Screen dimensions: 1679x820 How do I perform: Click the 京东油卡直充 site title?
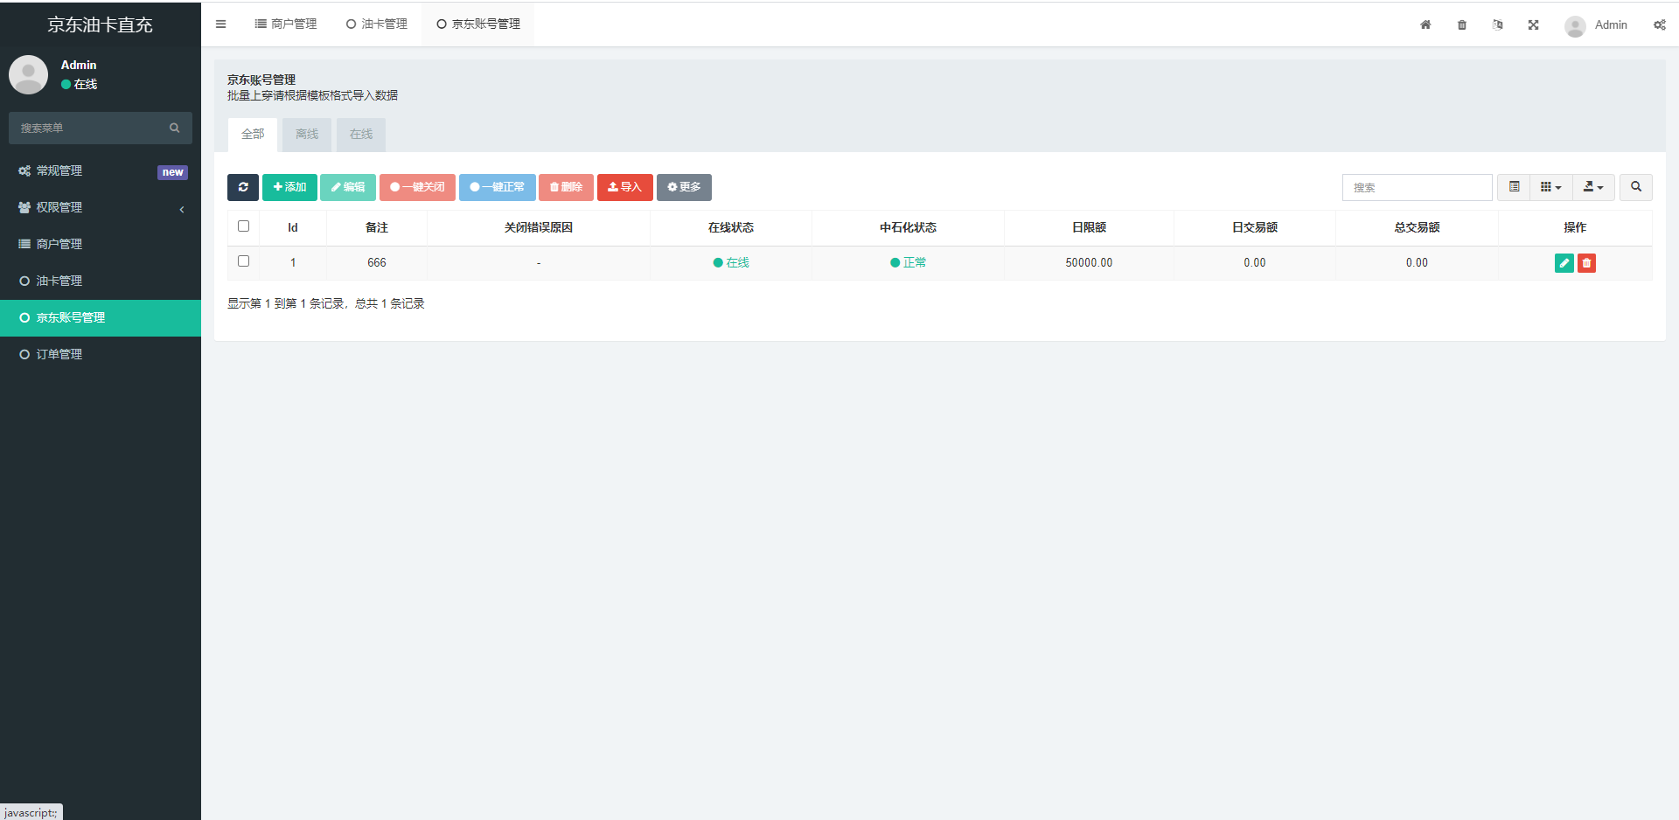100,24
